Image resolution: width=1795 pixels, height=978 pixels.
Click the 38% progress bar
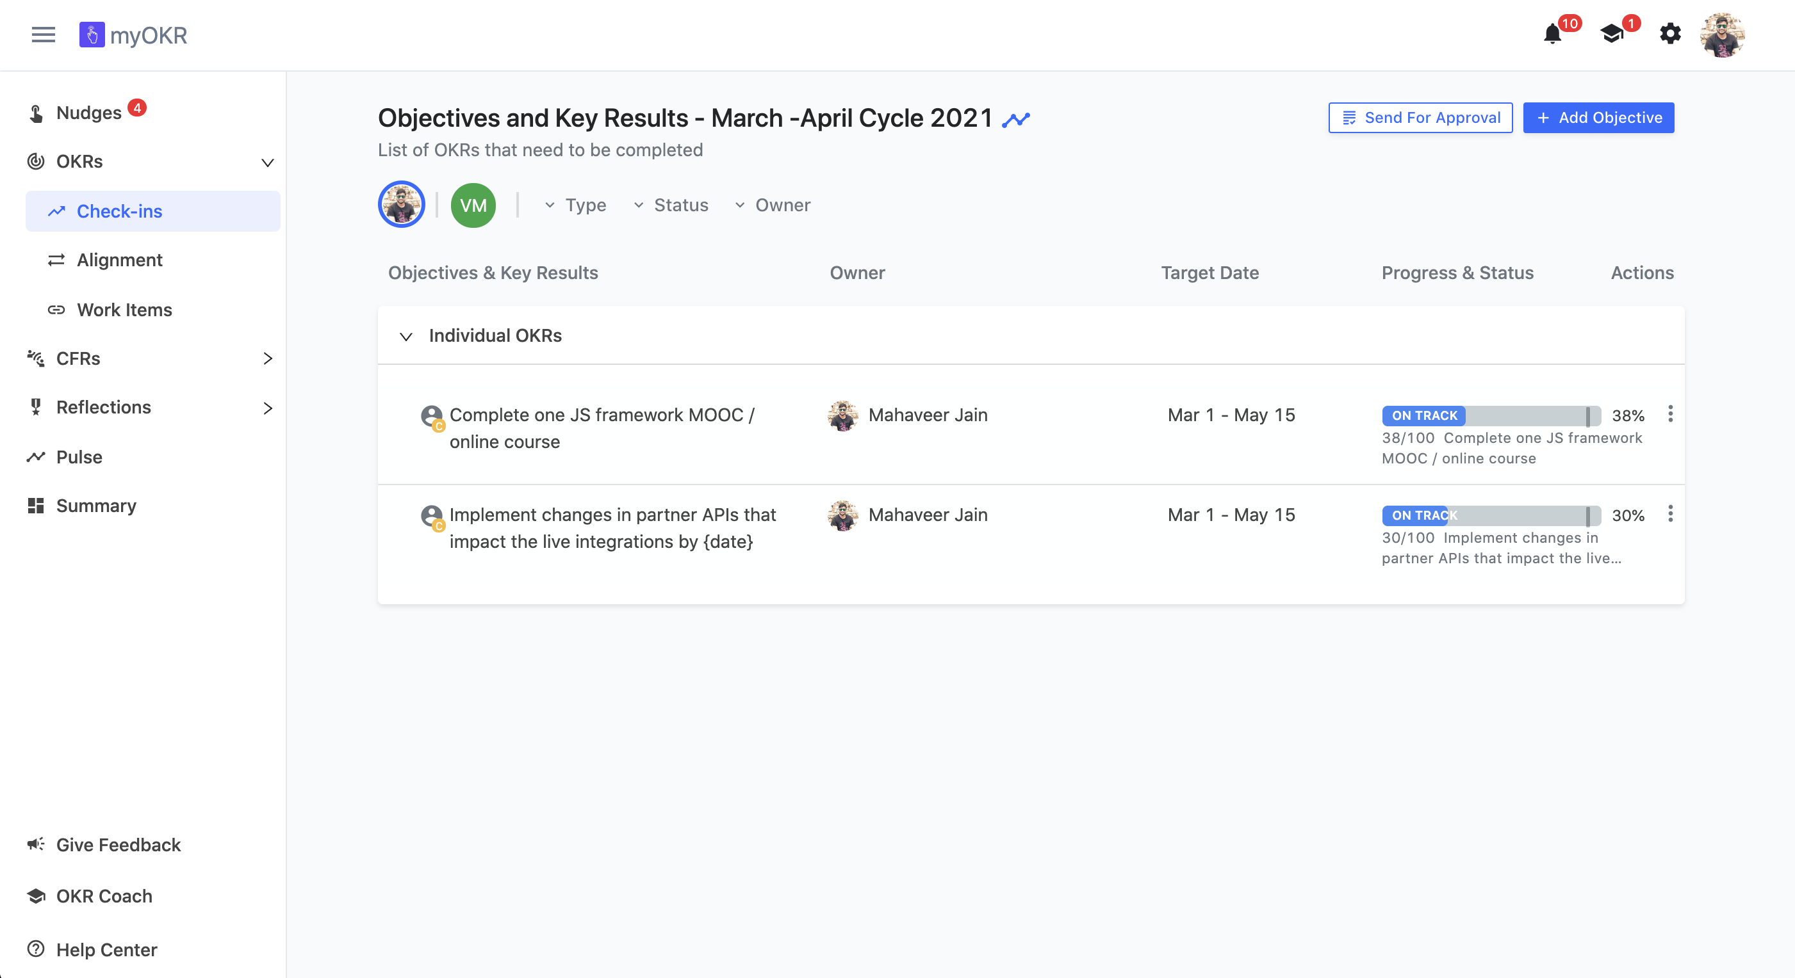(x=1491, y=415)
